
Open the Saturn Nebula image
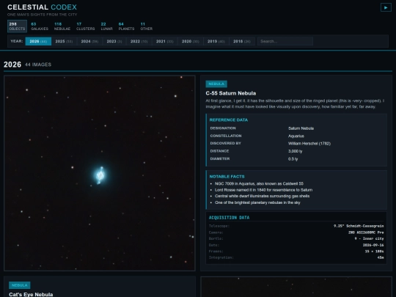point(100,173)
